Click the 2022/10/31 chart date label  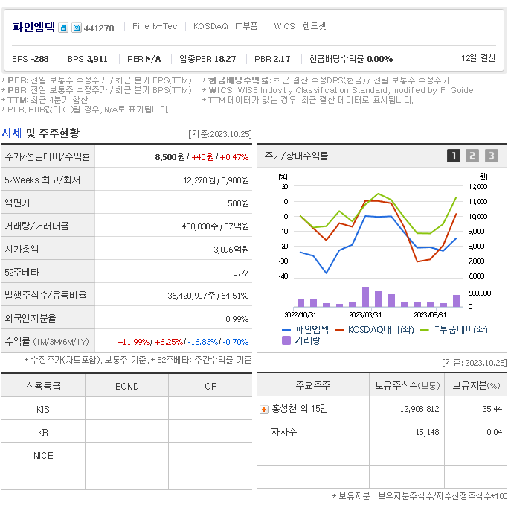tap(301, 314)
